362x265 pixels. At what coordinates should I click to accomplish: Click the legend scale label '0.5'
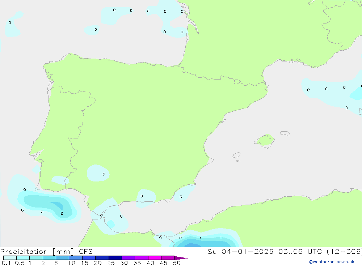20,263
